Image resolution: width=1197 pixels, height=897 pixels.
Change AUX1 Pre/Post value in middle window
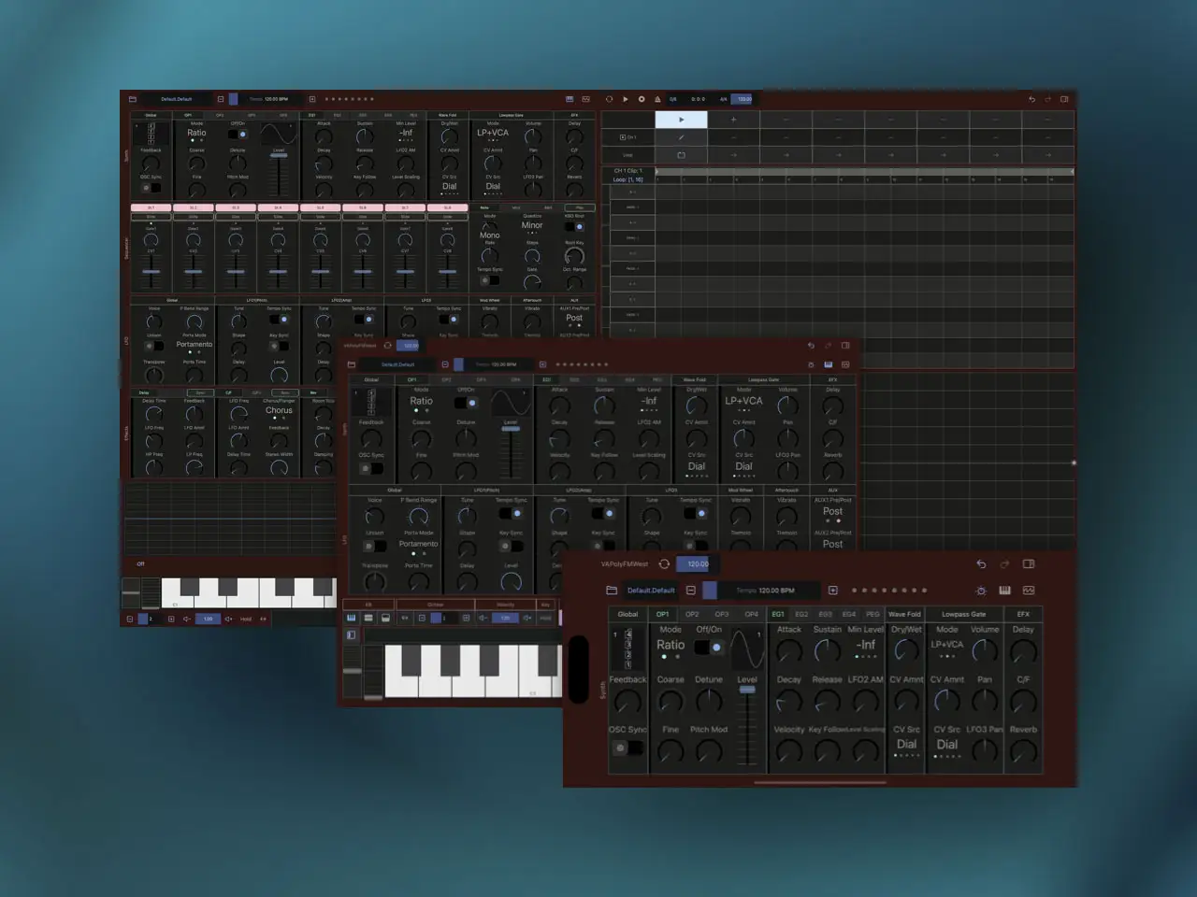coord(832,511)
